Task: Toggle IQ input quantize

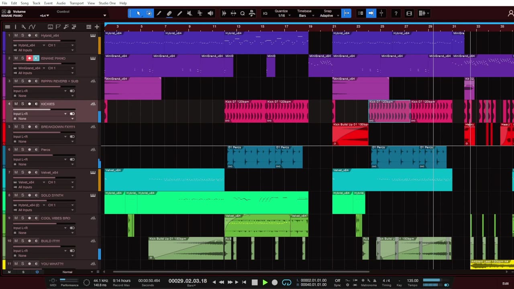Action: (265, 13)
